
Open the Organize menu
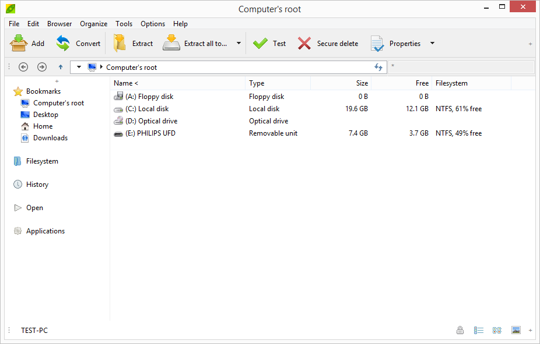(93, 24)
